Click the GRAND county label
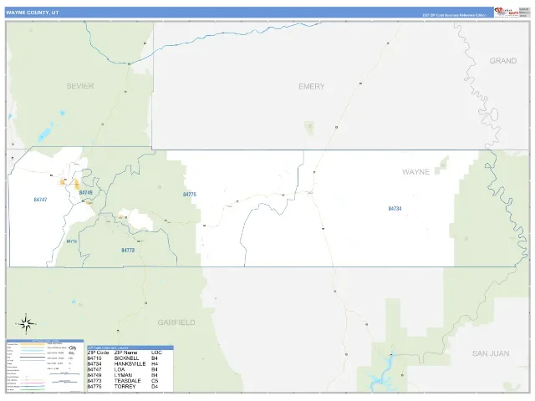Screen dimensions: 535x401 (503, 61)
